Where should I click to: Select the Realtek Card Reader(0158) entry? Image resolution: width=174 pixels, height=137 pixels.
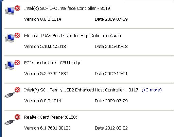51,117
